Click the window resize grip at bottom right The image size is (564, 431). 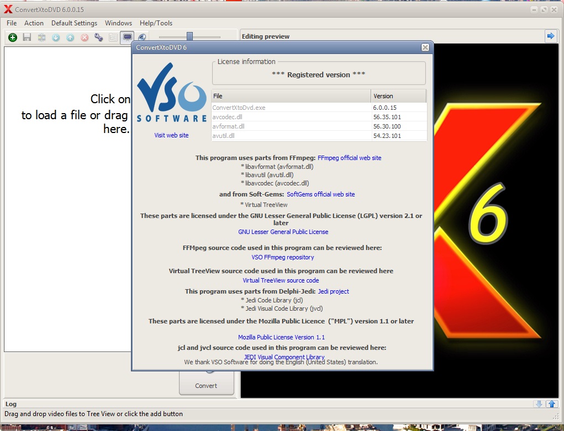(x=555, y=416)
